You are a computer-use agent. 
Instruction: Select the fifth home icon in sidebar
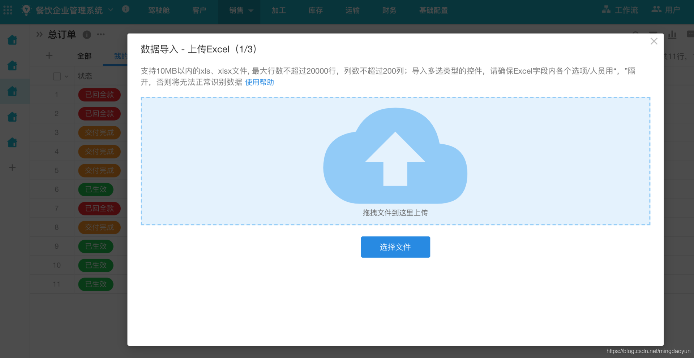point(12,142)
